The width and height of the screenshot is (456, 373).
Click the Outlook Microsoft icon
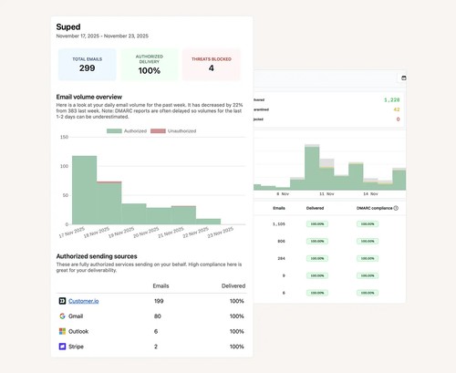62,331
